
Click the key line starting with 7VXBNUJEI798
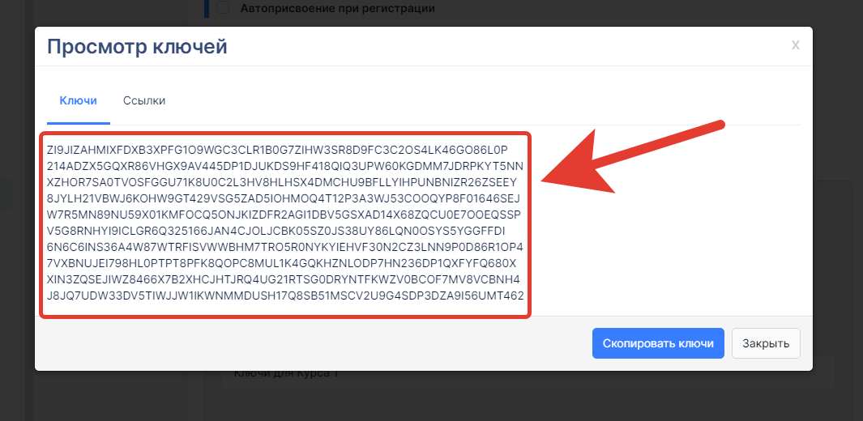[x=282, y=262]
